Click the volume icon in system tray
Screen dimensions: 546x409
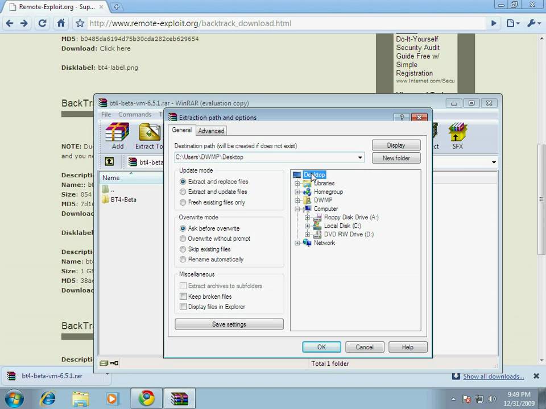(492, 399)
